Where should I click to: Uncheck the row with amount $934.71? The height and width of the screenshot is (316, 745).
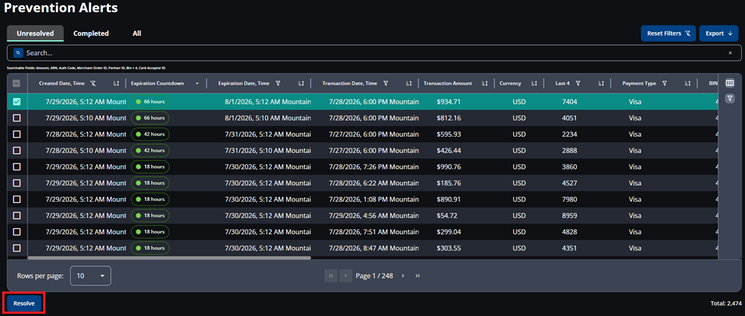tap(16, 102)
